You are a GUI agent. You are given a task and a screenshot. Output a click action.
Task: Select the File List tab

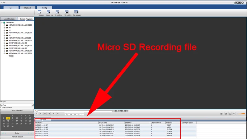[43, 119]
